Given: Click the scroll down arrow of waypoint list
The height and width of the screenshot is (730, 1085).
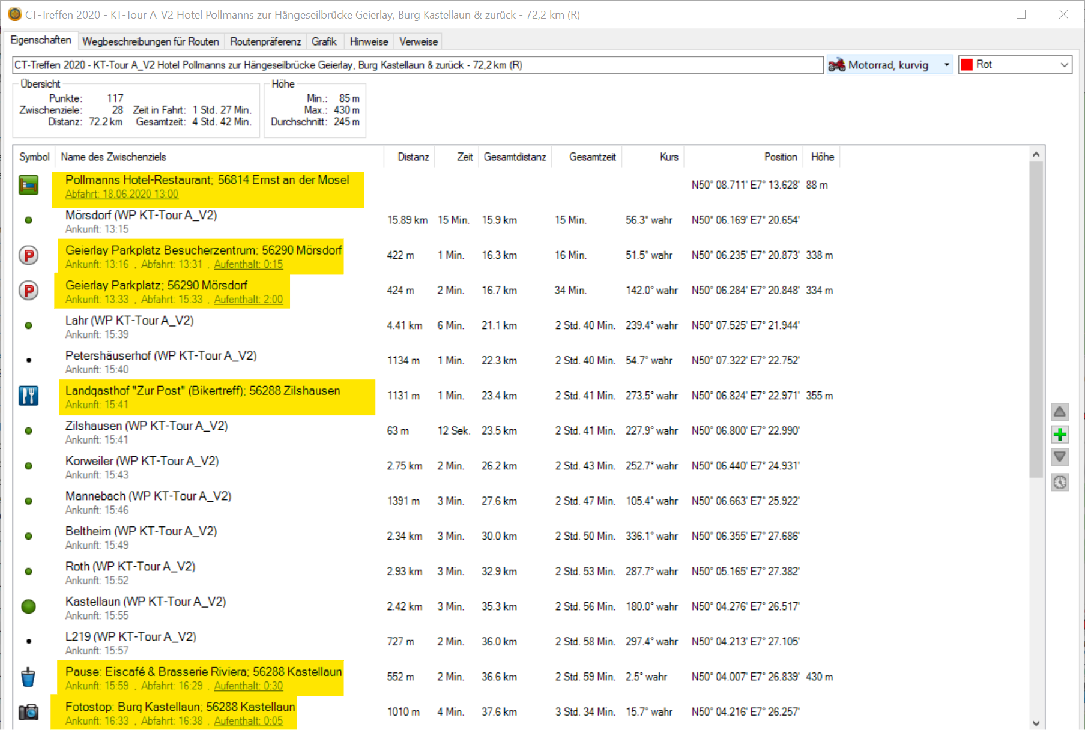Looking at the screenshot, I should click(x=1036, y=723).
